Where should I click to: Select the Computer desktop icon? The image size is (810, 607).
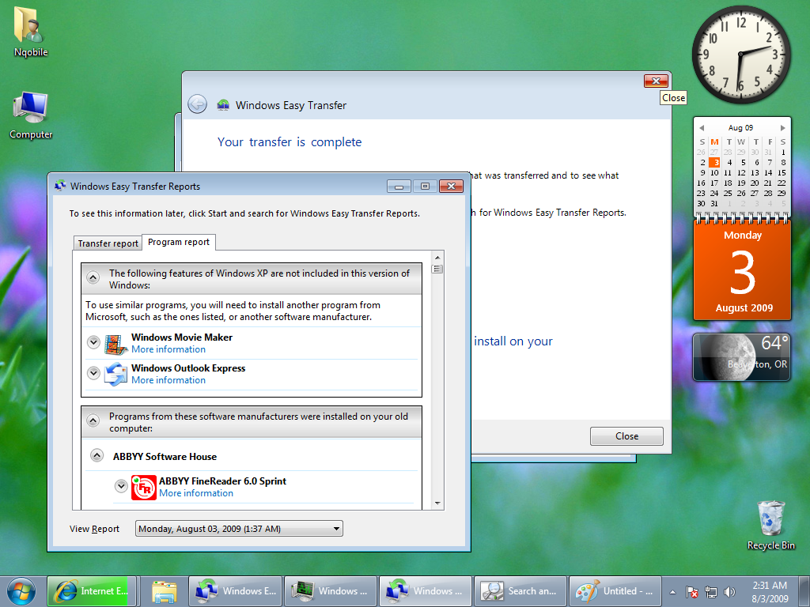tap(31, 115)
